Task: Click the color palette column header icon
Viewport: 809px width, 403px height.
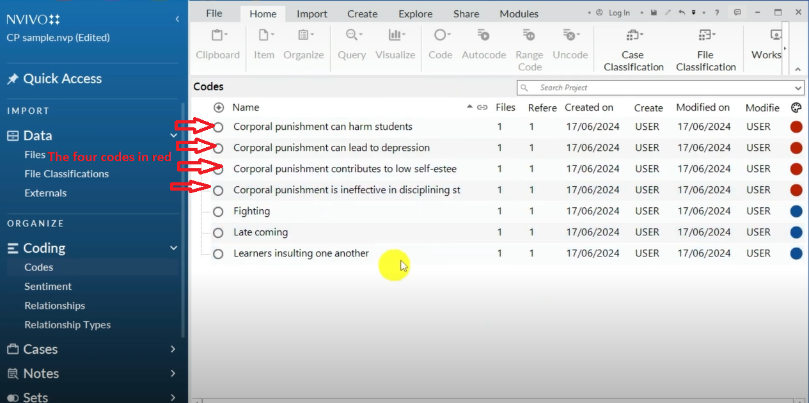Action: click(x=796, y=107)
